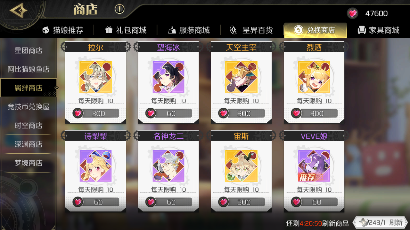Switch to 猫娘推荐 tab
The height and width of the screenshot is (230, 410).
(63, 30)
